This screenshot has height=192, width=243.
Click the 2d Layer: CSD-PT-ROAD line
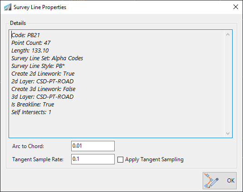tap(42, 82)
